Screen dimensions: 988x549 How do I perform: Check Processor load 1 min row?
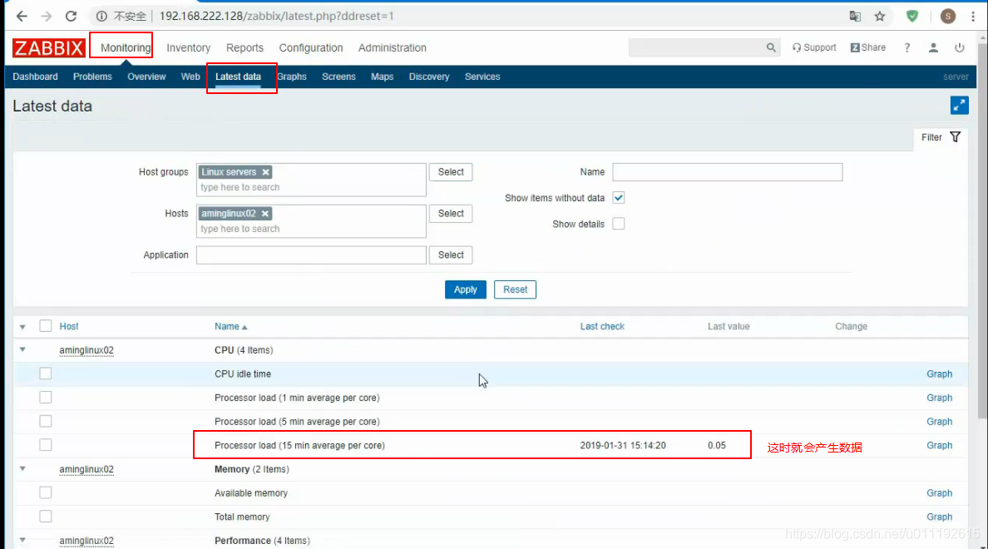[46, 398]
